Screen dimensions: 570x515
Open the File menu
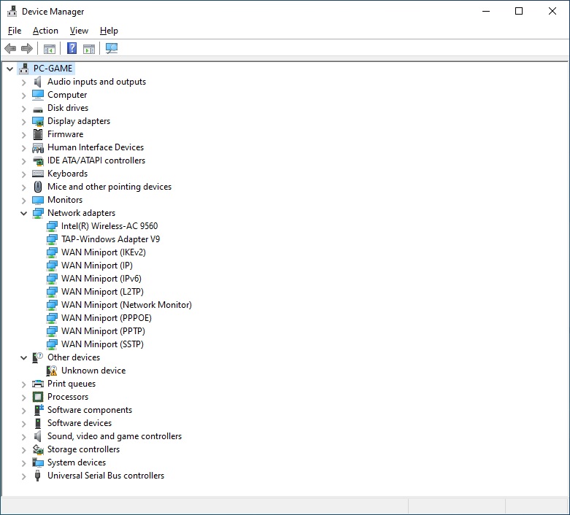[x=15, y=31]
